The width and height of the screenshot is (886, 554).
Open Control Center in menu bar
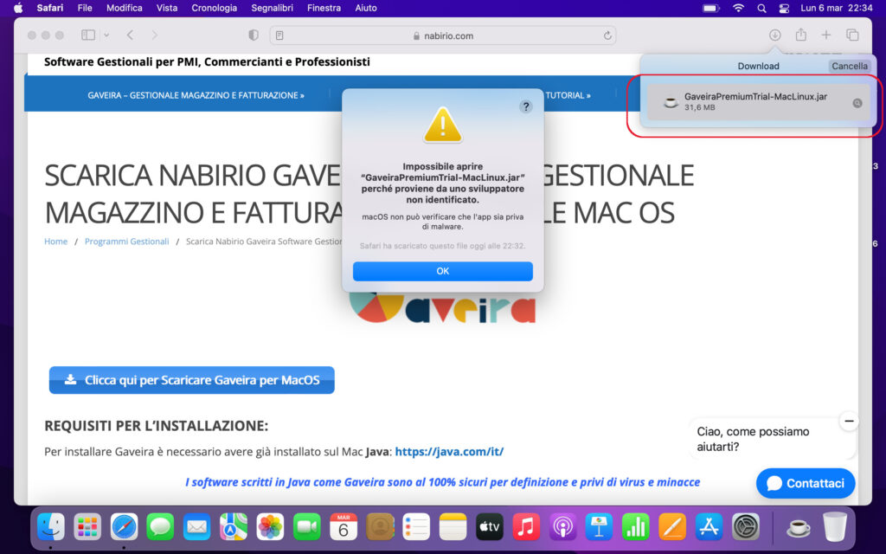pyautogui.click(x=784, y=8)
